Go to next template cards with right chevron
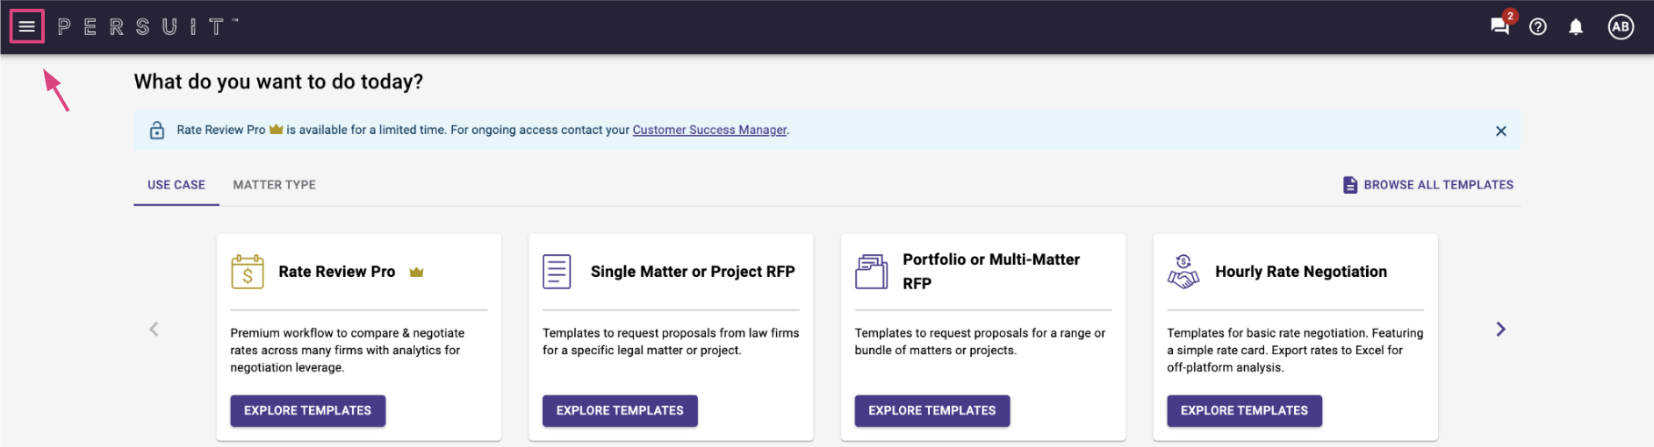The width and height of the screenshot is (1654, 447). point(1501,329)
